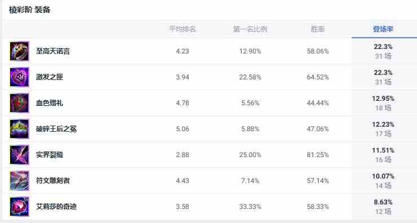Click the 81.25% win rate cell
Image resolution: width=417 pixels, height=223 pixels.
pyautogui.click(x=318, y=155)
